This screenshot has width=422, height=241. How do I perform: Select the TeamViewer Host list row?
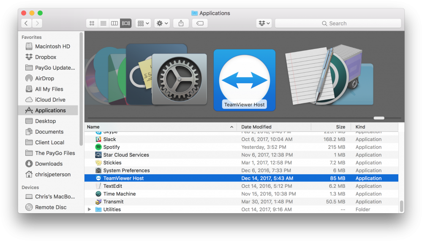241,179
